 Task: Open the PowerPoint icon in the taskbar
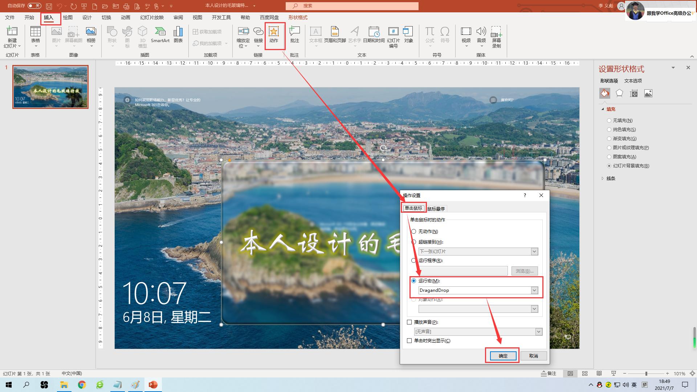pyautogui.click(x=153, y=385)
